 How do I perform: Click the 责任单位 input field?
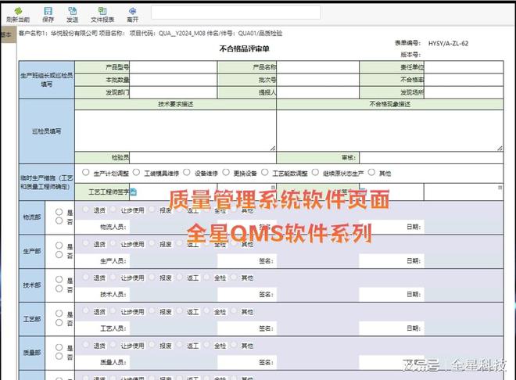coord(464,67)
